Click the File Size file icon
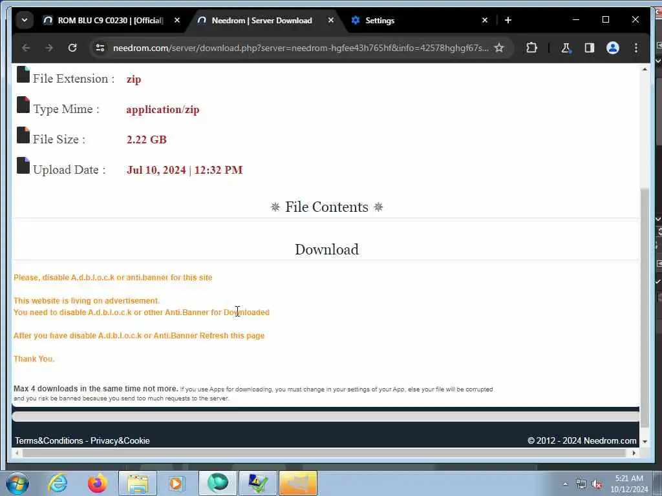Viewport: 662px width, 496px height. pos(23,135)
